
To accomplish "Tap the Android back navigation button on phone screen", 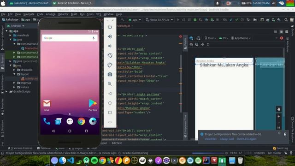I will (53, 131).
